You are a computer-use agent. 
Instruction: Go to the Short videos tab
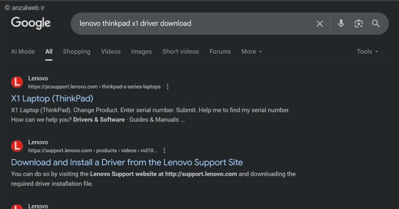[x=181, y=52]
